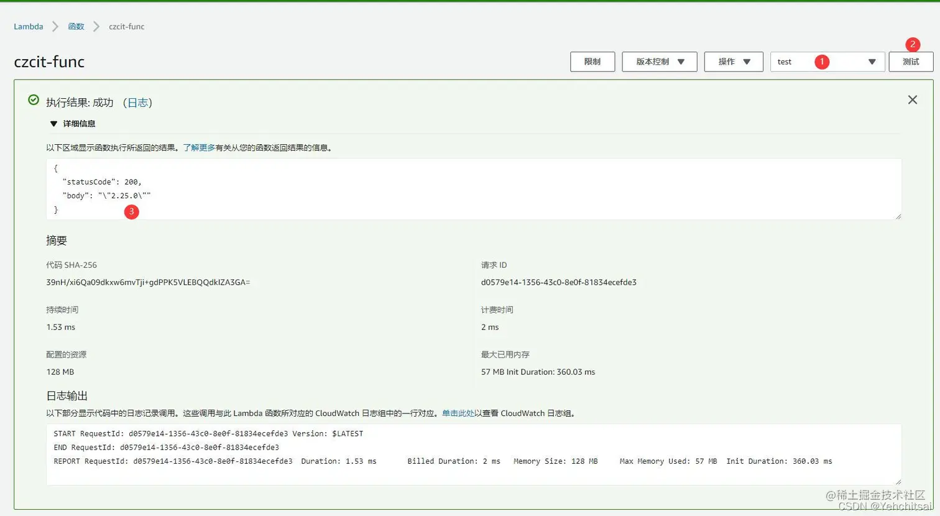Screen dimensions: 940x516
Task: Click the REPORT RequestId log line
Action: point(443,461)
